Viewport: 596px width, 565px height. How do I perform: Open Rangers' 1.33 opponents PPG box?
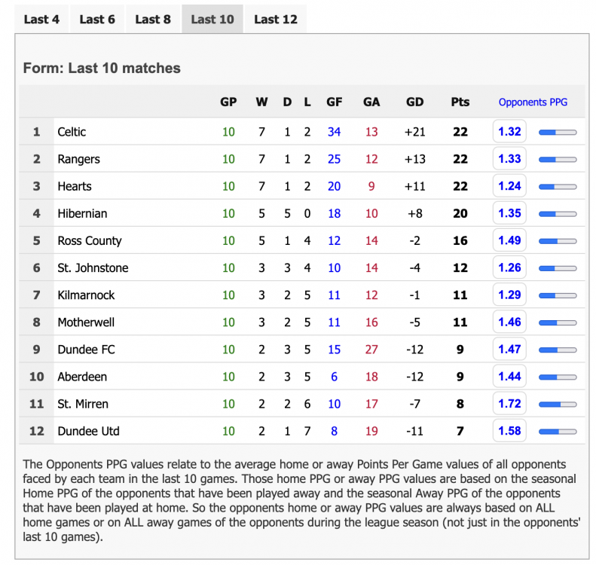tap(509, 159)
